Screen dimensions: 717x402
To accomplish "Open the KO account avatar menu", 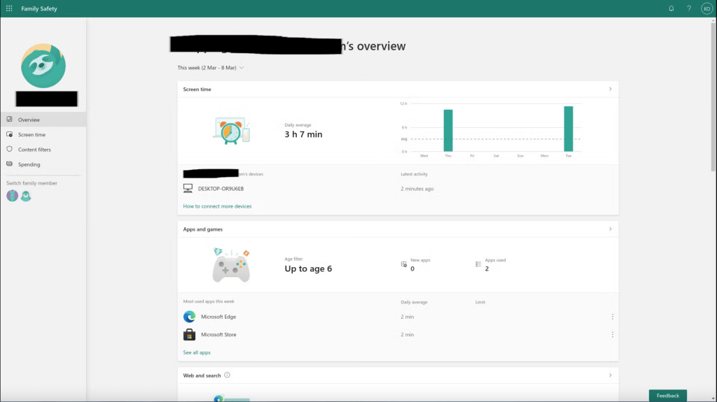I will click(x=706, y=8).
